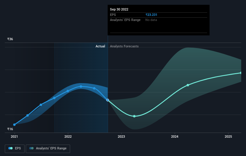This screenshot has height=156, width=246.
Task: Click the ₹23.231 EPS value in tooltip
Action: 151,15
